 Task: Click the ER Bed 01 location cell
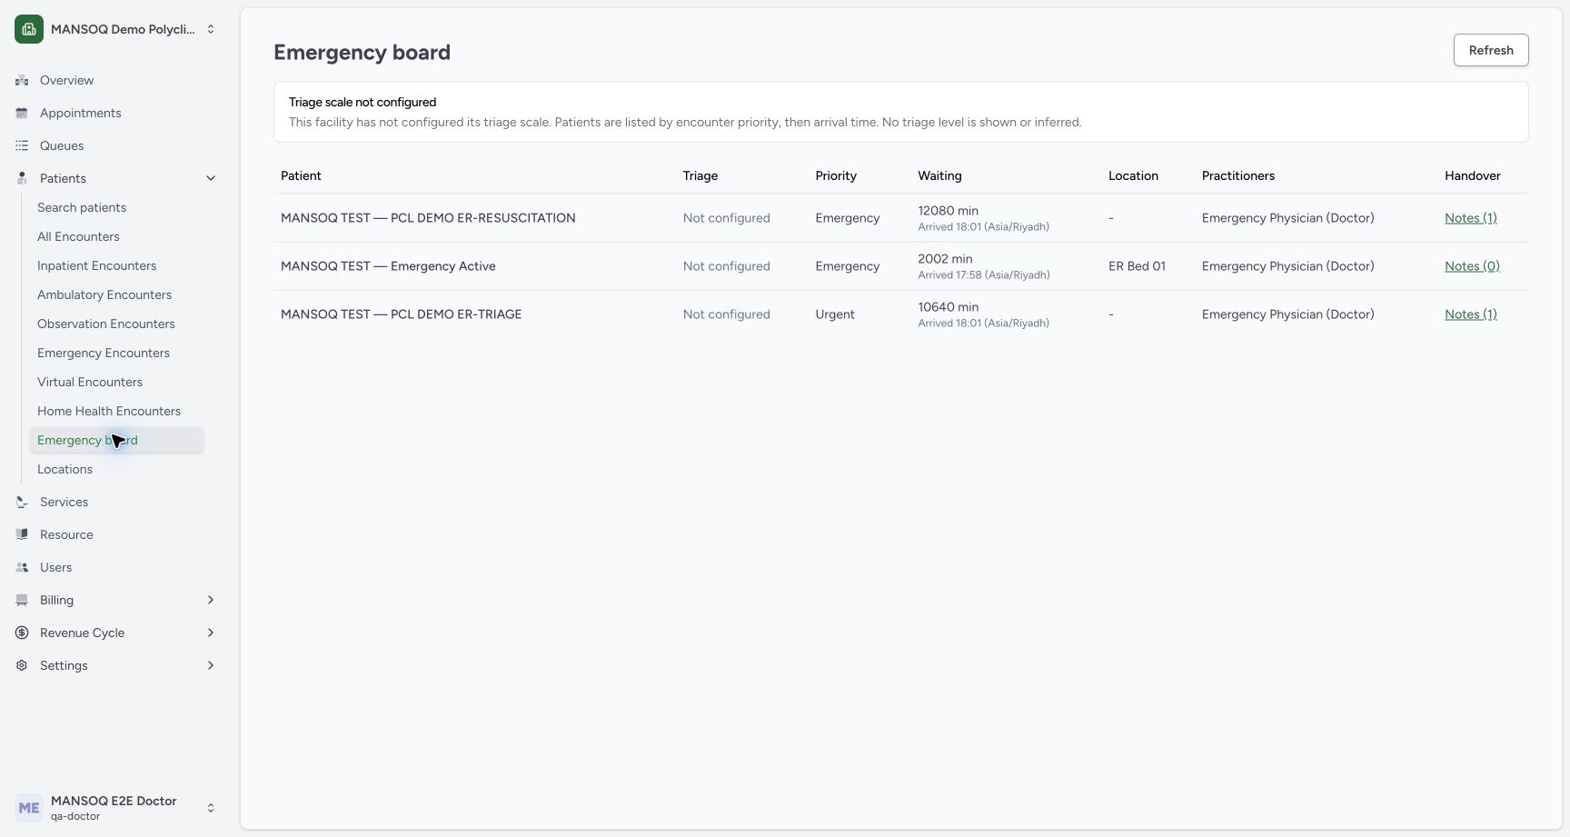point(1137,266)
